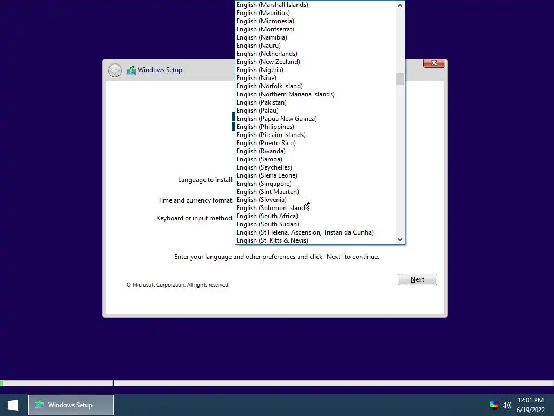This screenshot has height=416, width=554.
Task: Pick English (Seychelles) in dropdown
Action: [315, 168]
